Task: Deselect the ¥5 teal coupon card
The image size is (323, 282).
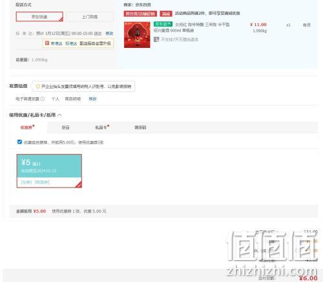Action: (49, 171)
